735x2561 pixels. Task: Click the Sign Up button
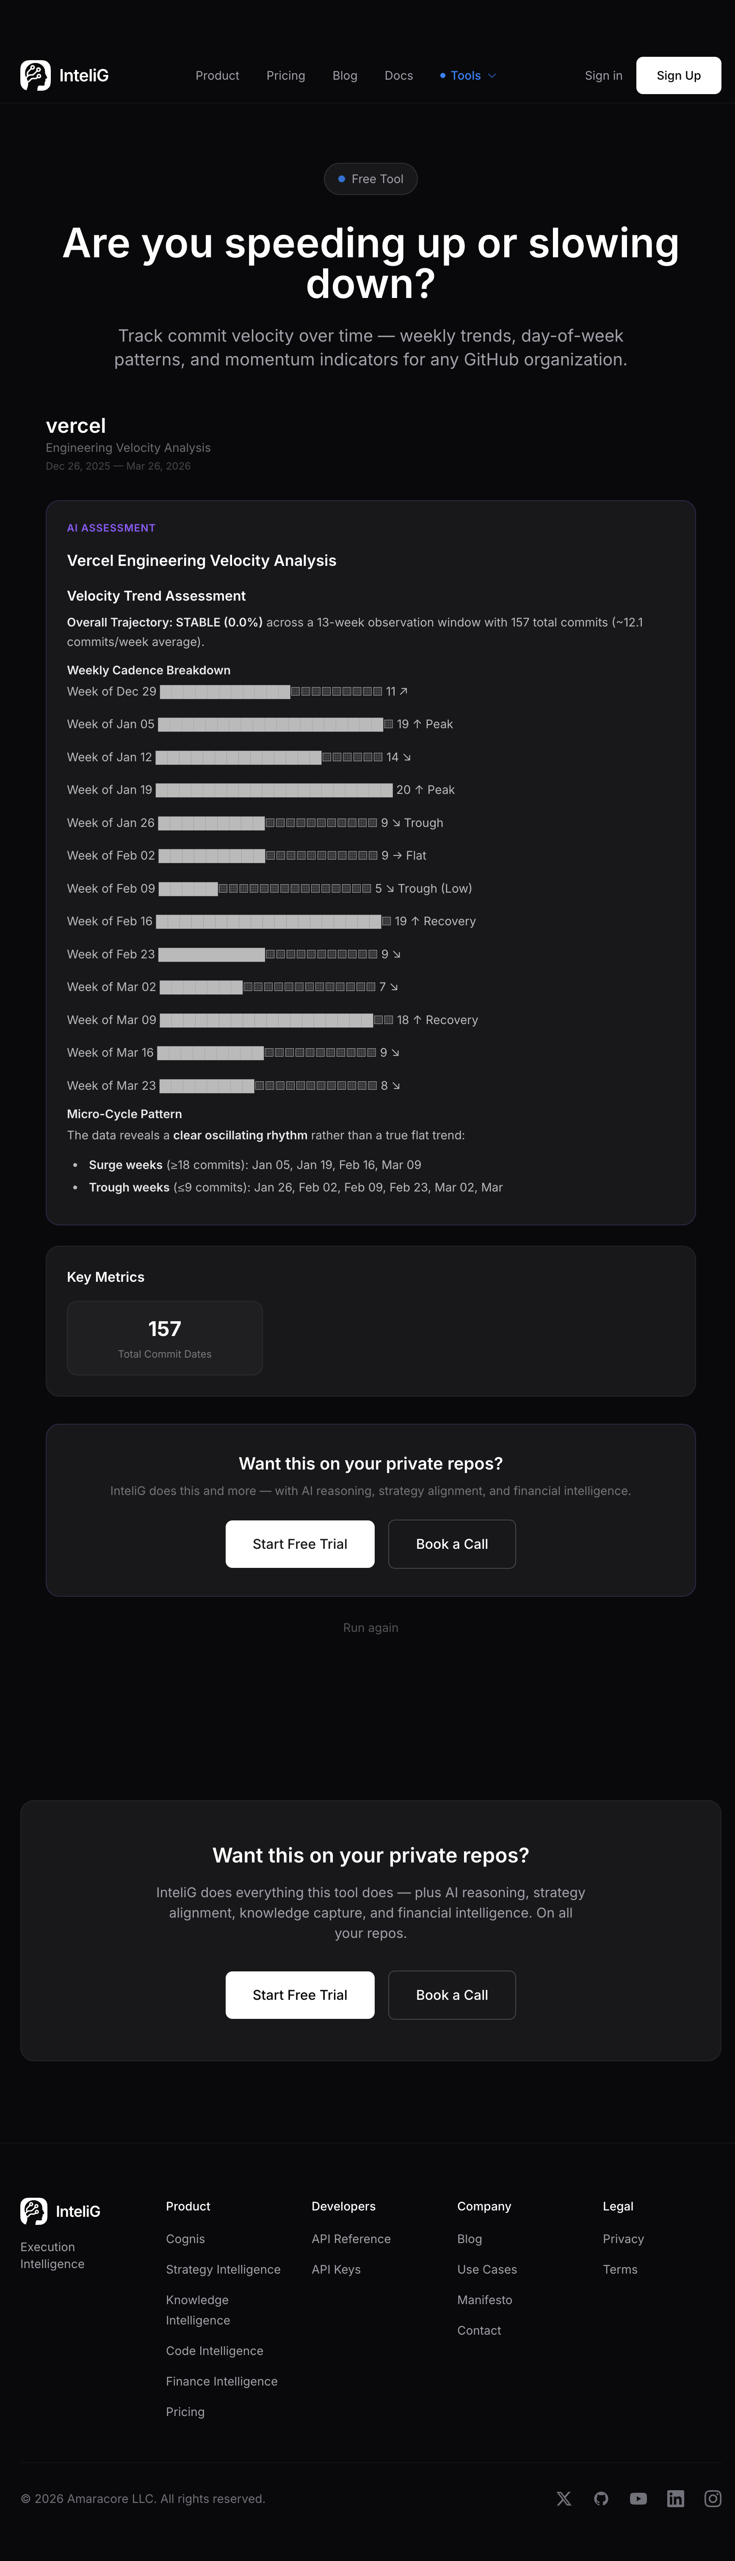pyautogui.click(x=678, y=75)
